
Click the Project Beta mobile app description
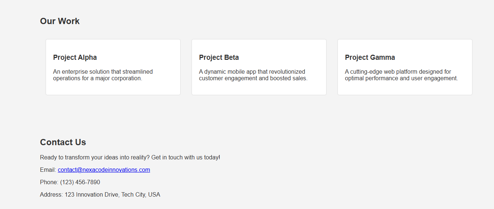(x=253, y=75)
